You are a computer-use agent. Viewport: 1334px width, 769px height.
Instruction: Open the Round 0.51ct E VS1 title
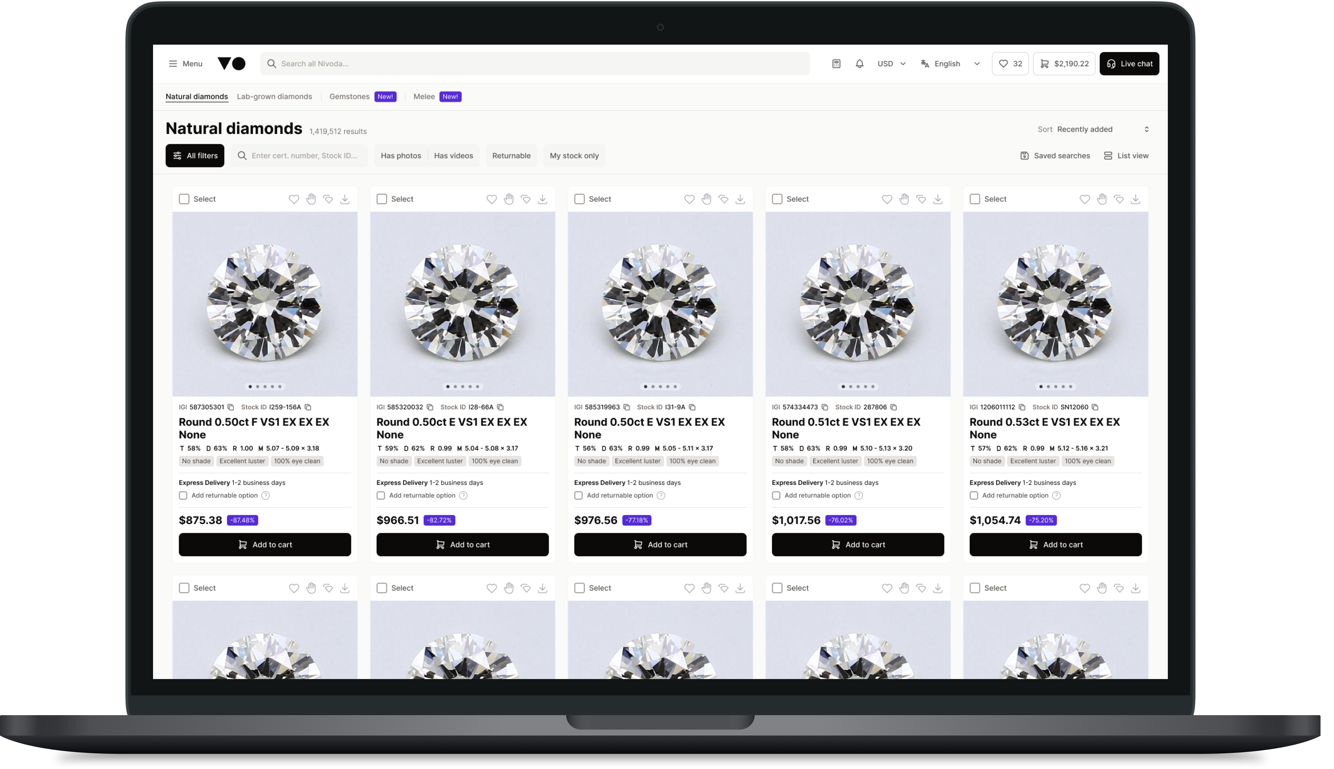point(846,428)
